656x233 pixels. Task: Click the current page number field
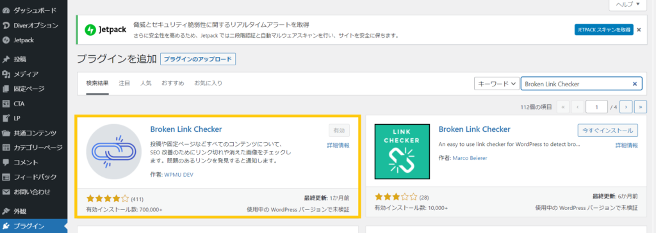click(x=597, y=107)
